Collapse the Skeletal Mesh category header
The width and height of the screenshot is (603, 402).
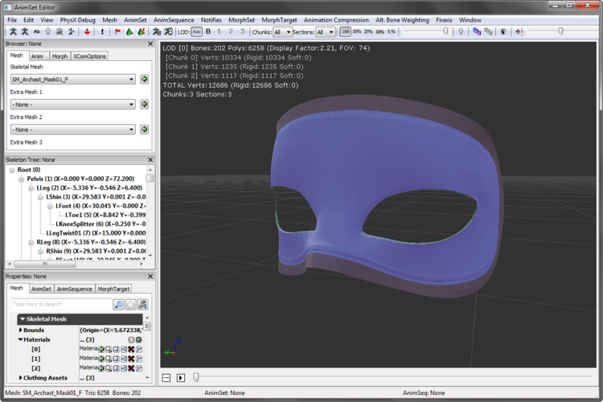click(x=23, y=319)
